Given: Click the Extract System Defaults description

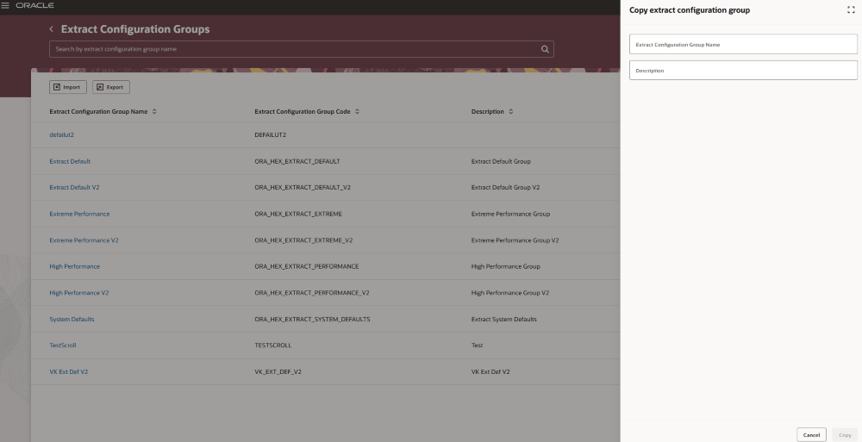Looking at the screenshot, I should point(503,320).
